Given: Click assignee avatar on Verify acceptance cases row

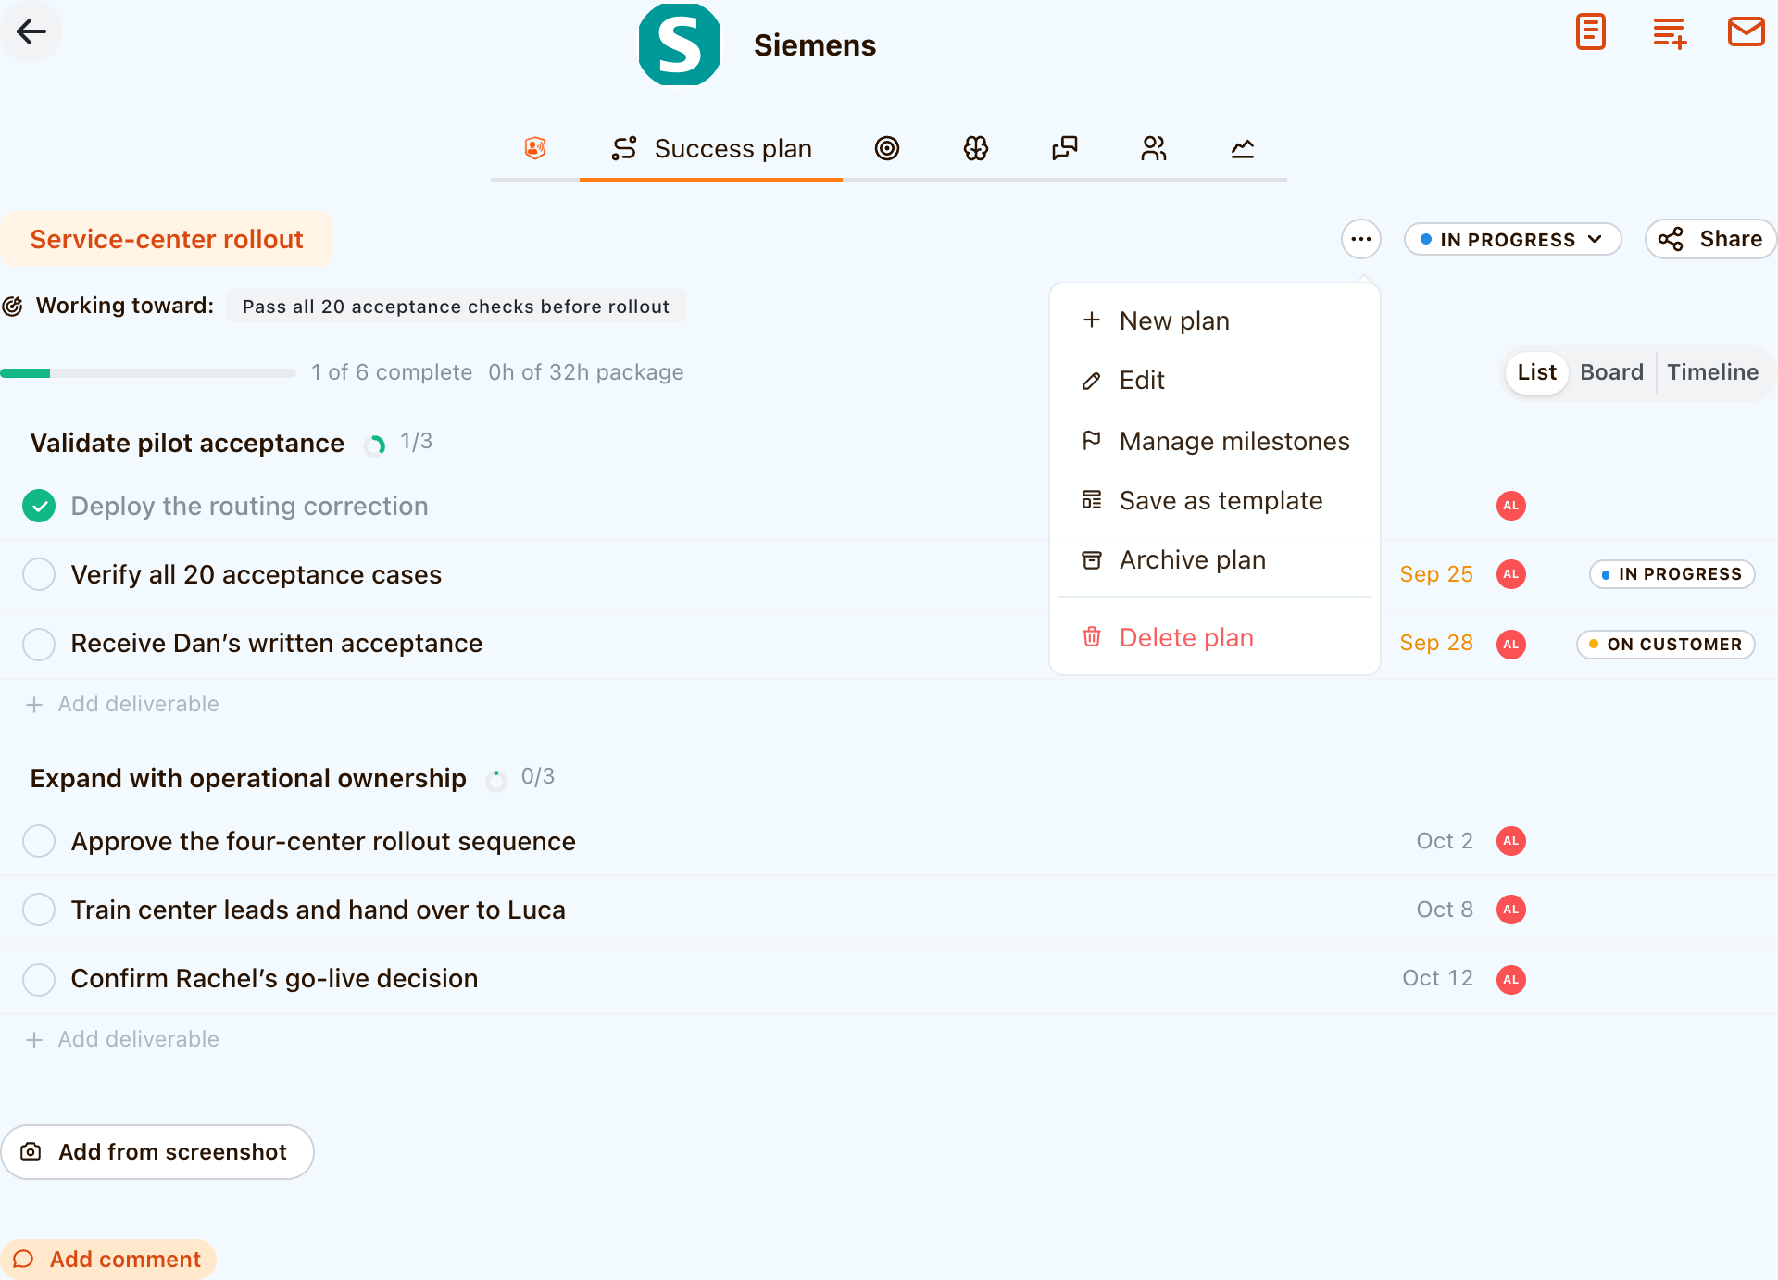Looking at the screenshot, I should [x=1511, y=574].
